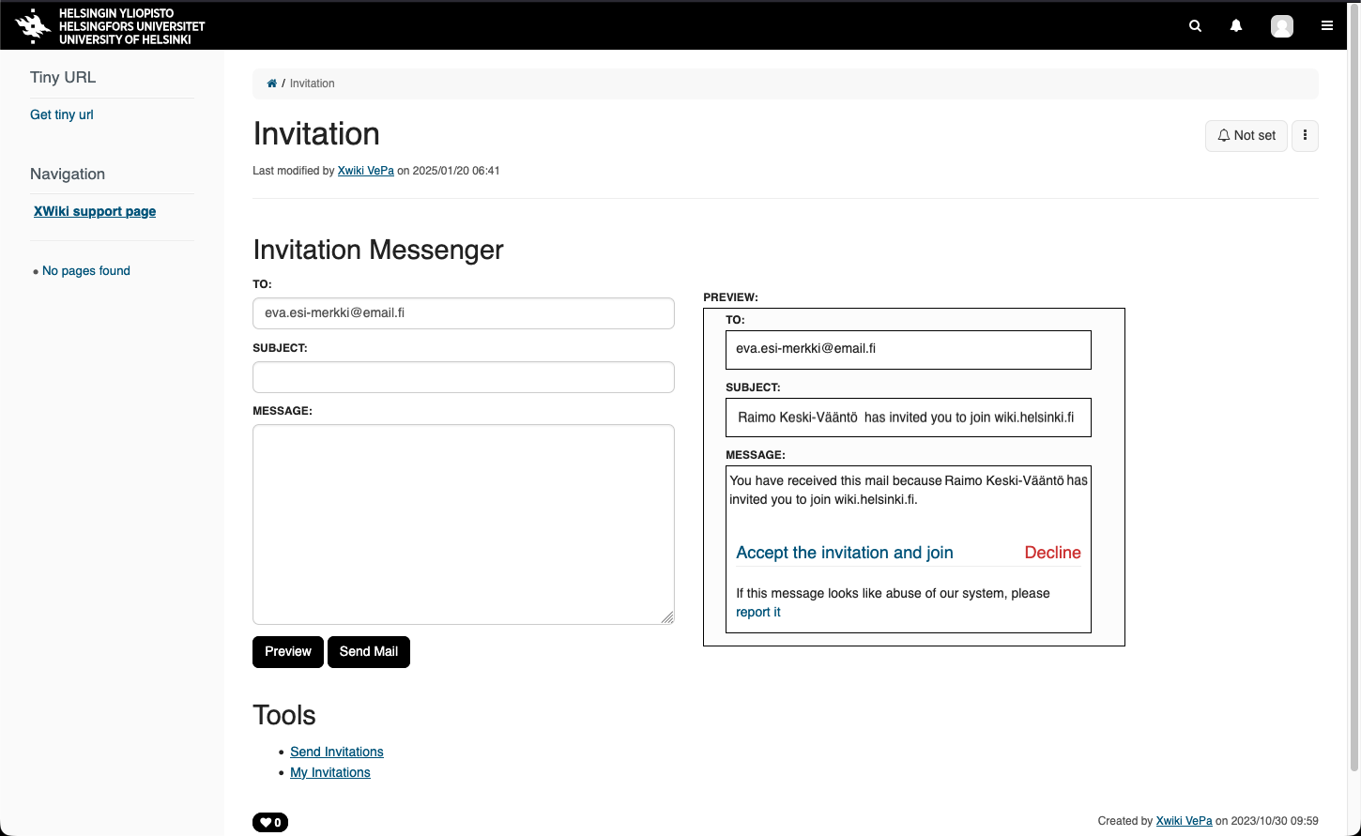1361x836 pixels.
Task: Open the hamburger drawer menu
Action: [1326, 26]
